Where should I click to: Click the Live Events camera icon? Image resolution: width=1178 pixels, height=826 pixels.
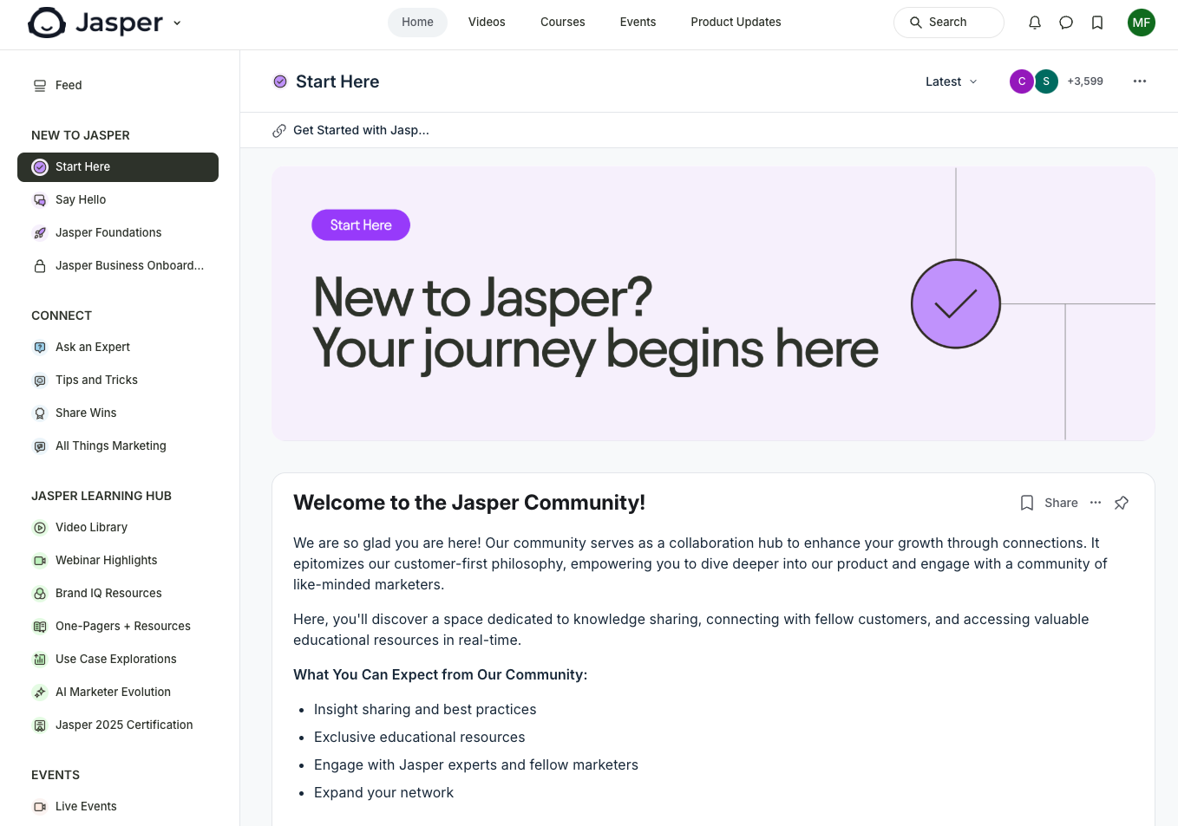pos(40,807)
